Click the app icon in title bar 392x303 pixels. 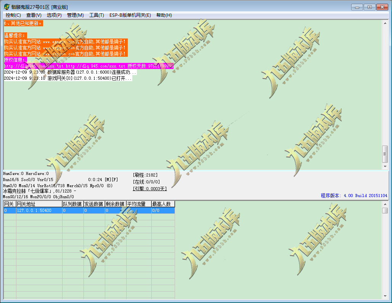click(x=7, y=7)
